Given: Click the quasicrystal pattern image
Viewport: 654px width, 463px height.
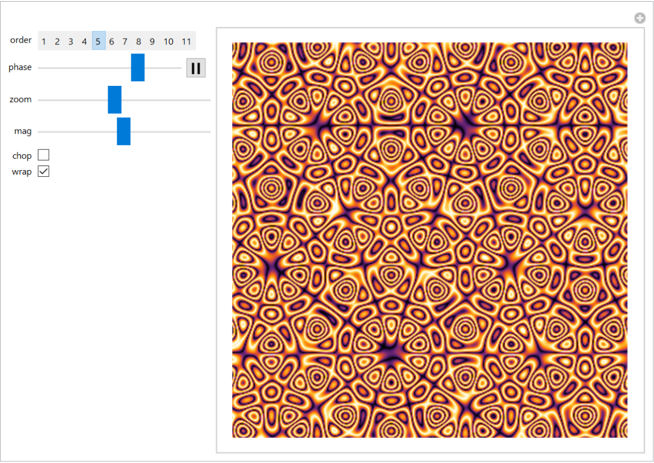Looking at the screenshot, I should click(x=429, y=240).
